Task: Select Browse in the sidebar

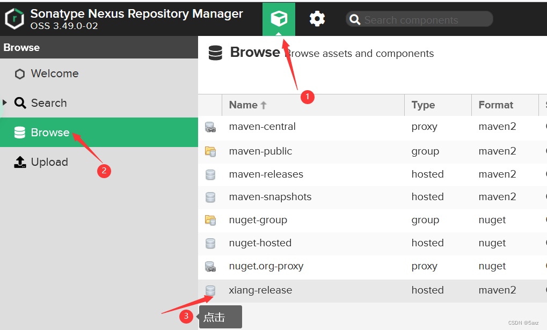Action: [99, 132]
